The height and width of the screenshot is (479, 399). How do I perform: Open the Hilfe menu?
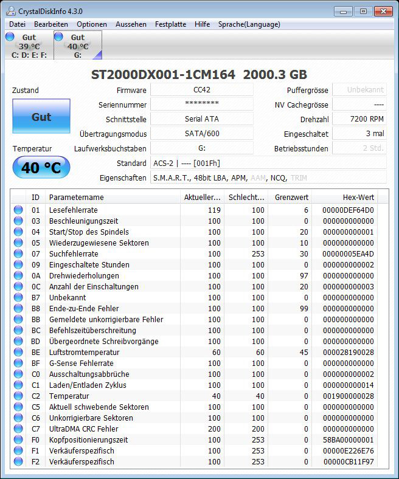click(202, 24)
